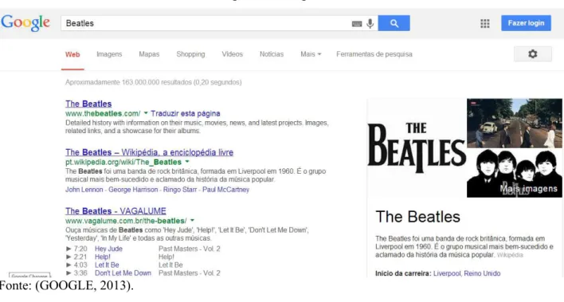Open the George Harrison sublink

tap(133, 190)
